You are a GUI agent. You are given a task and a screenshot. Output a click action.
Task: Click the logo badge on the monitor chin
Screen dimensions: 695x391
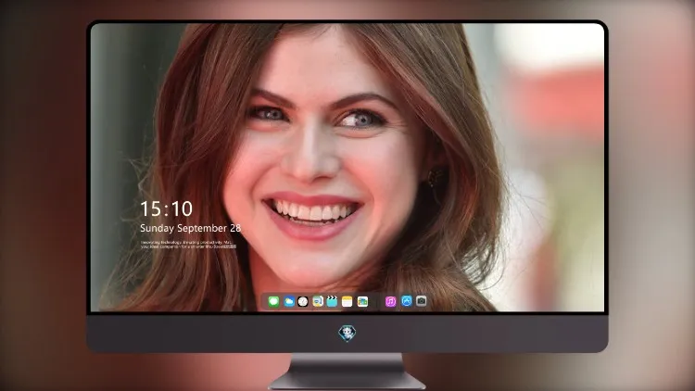tap(347, 334)
